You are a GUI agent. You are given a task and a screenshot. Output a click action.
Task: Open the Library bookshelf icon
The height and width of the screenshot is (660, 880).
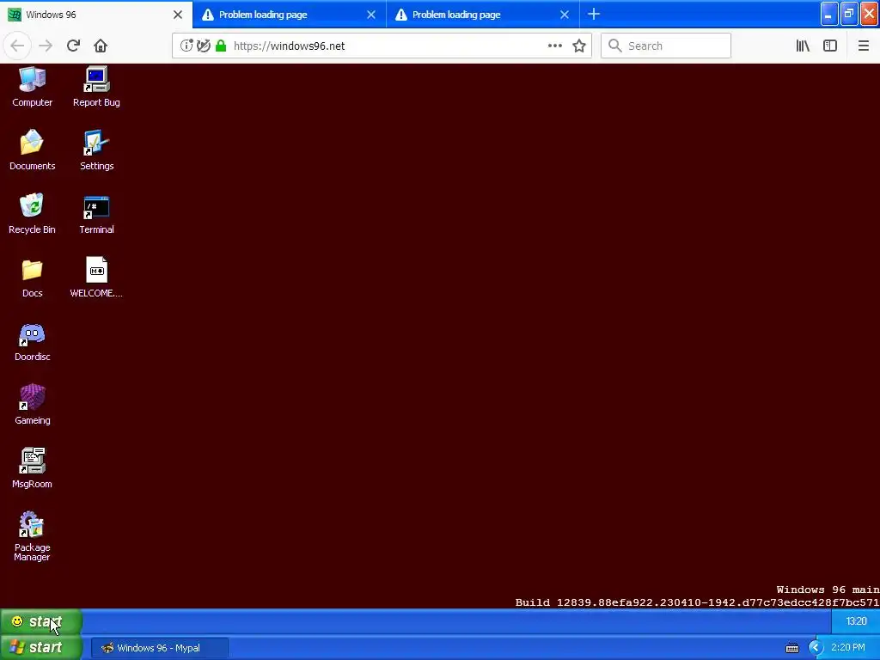pos(803,46)
